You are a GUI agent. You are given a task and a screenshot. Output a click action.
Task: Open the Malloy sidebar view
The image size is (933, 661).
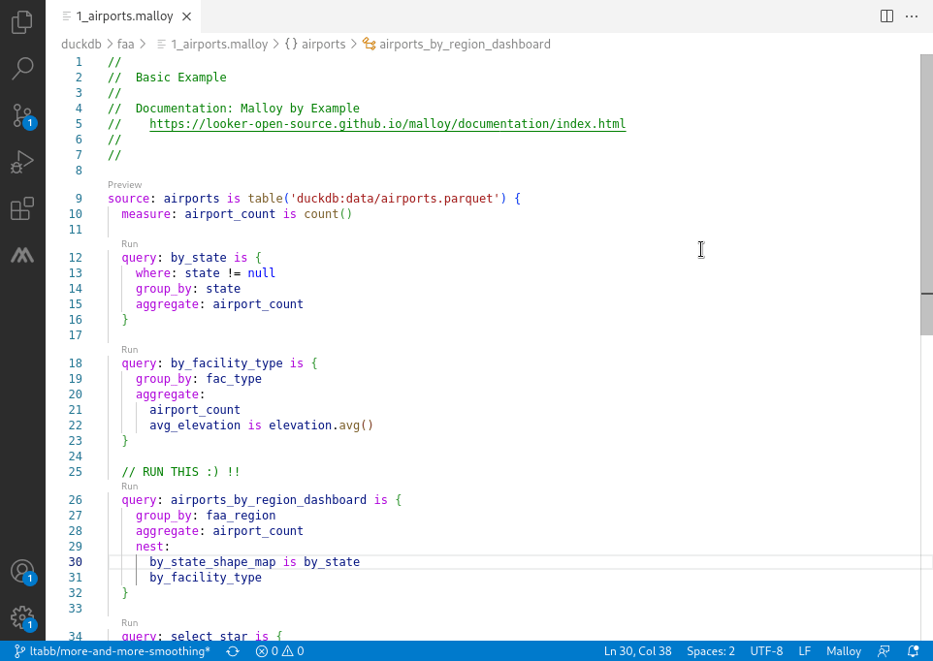[x=23, y=255]
